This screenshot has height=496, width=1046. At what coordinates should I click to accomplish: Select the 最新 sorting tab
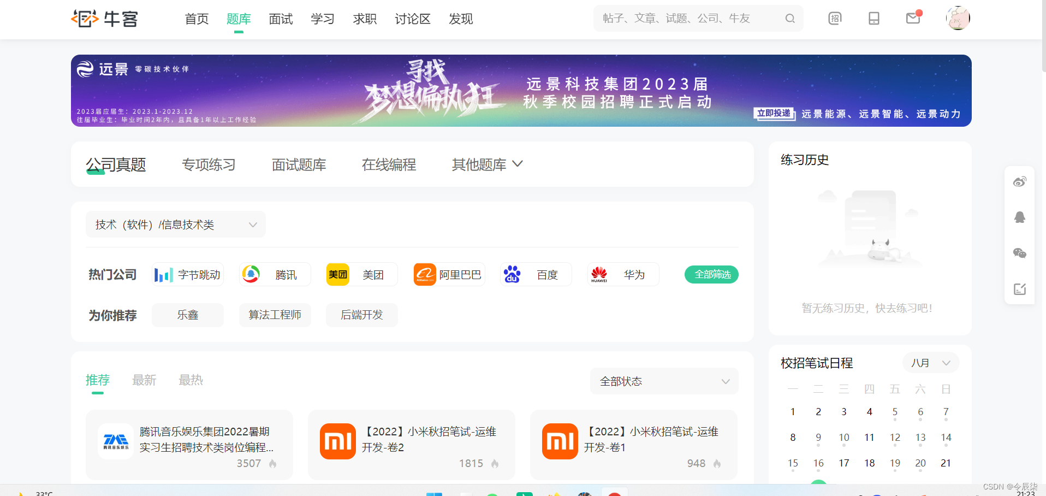click(144, 380)
